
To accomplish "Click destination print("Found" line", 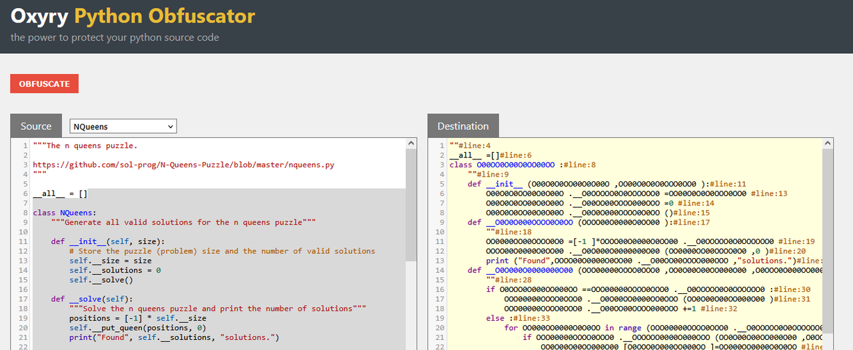I will 654,261.
